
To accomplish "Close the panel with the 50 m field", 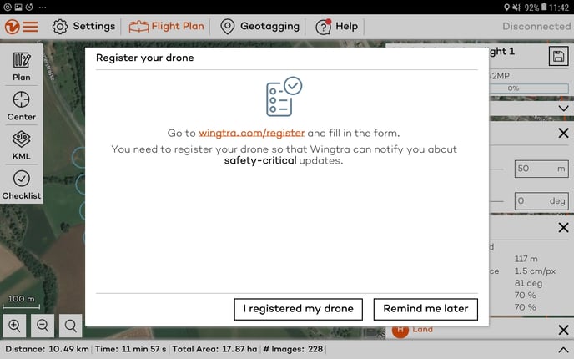I will 563,133.
